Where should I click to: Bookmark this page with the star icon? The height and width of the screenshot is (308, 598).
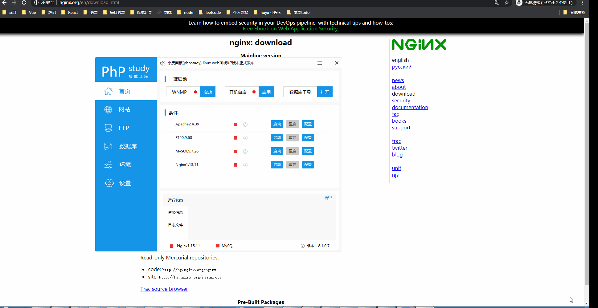click(507, 3)
